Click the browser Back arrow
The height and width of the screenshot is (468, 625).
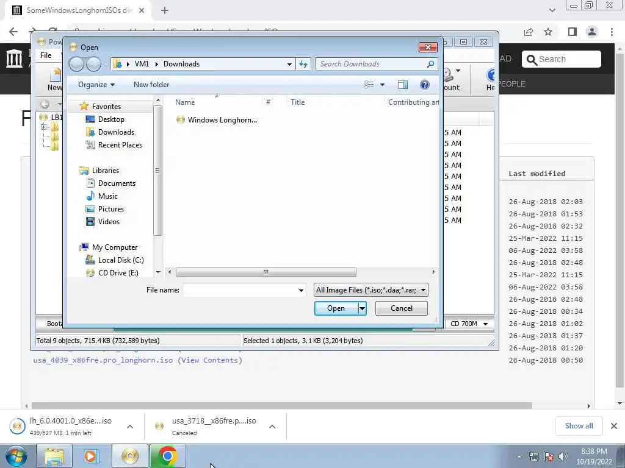pos(13,32)
